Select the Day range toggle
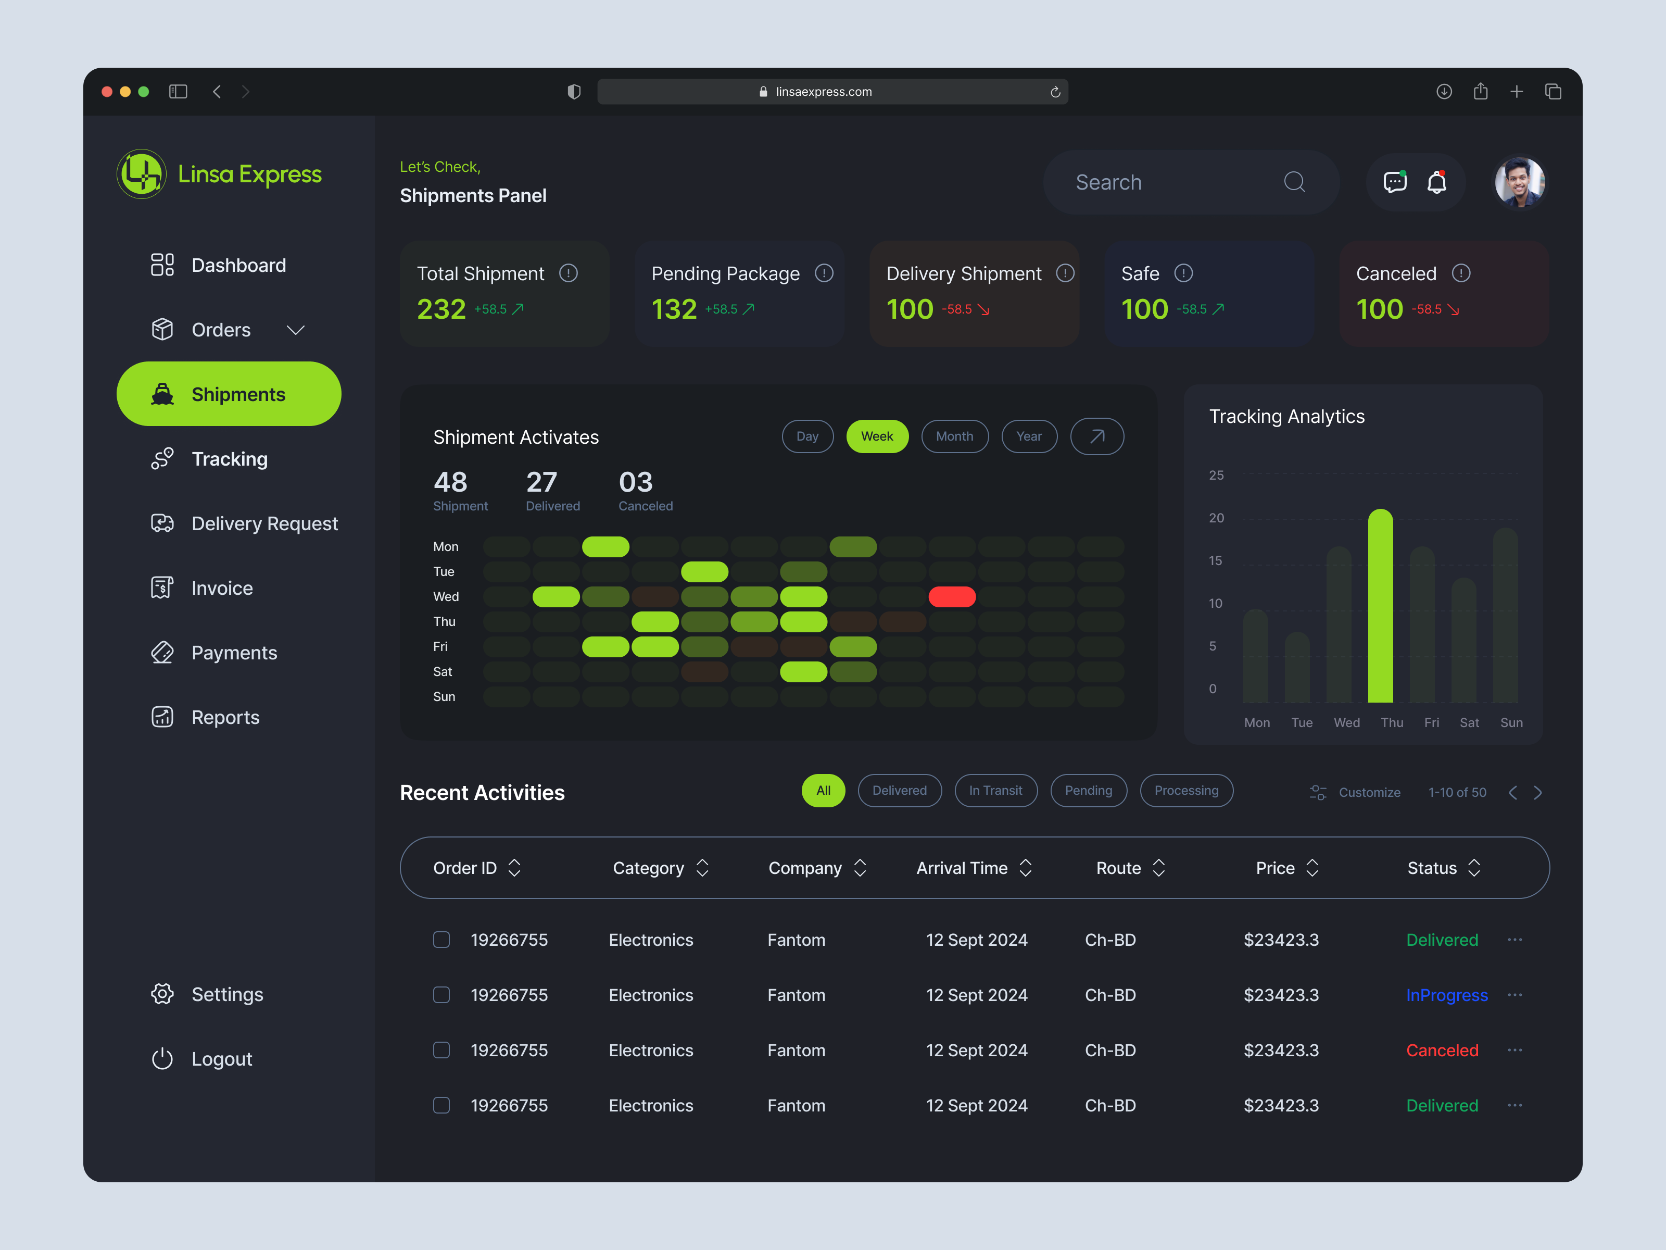This screenshot has width=1666, height=1250. pos(807,436)
